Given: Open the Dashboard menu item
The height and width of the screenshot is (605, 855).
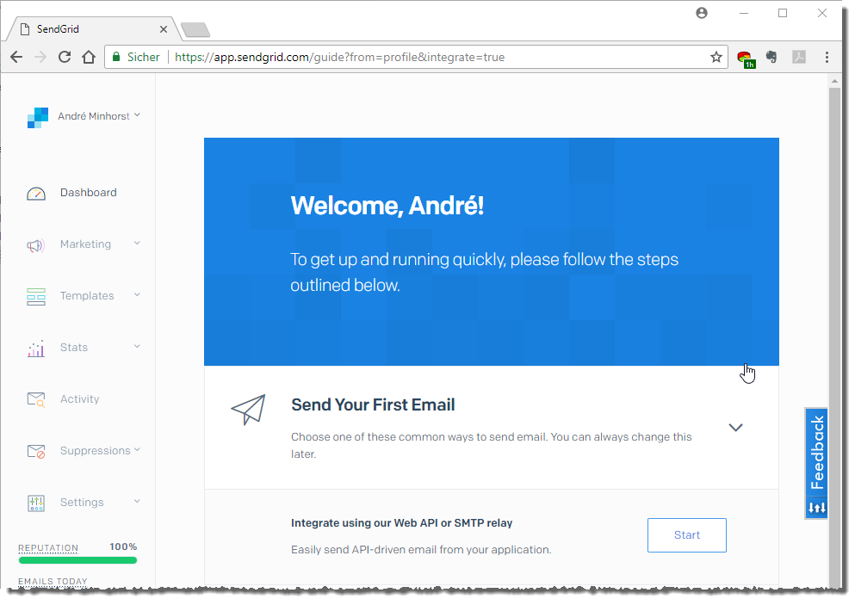Looking at the screenshot, I should pos(88,193).
